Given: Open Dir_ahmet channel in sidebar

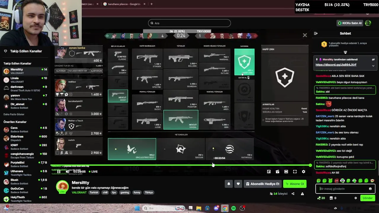Looking at the screenshot, I should (25, 106).
